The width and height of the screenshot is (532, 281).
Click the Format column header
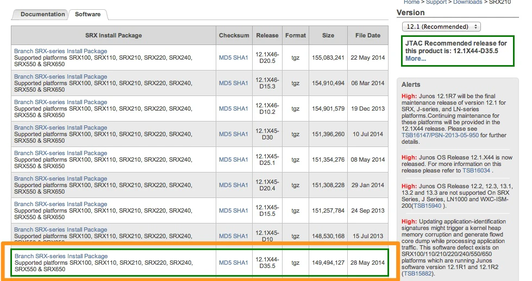click(296, 35)
